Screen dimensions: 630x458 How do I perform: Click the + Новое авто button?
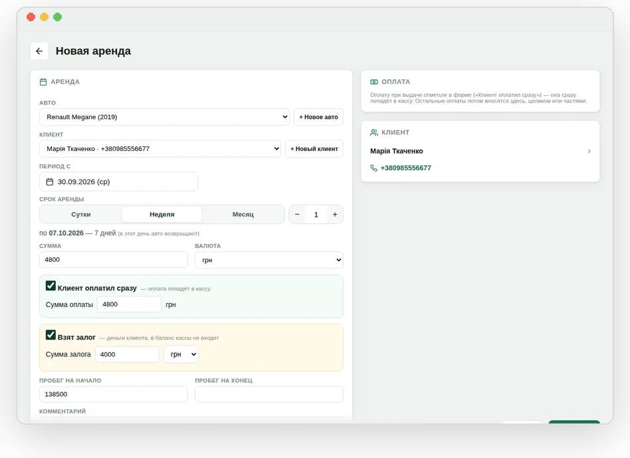tap(318, 117)
